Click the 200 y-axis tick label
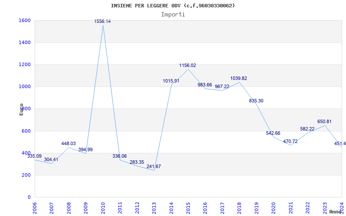The image size is (346, 216). click(26, 175)
